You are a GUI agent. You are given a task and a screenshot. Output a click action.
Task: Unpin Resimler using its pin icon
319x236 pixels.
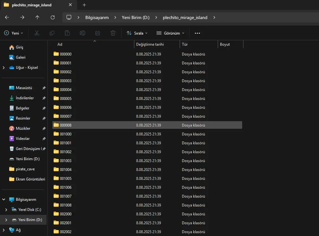point(44,118)
